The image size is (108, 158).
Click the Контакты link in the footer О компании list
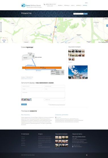pos(23,145)
